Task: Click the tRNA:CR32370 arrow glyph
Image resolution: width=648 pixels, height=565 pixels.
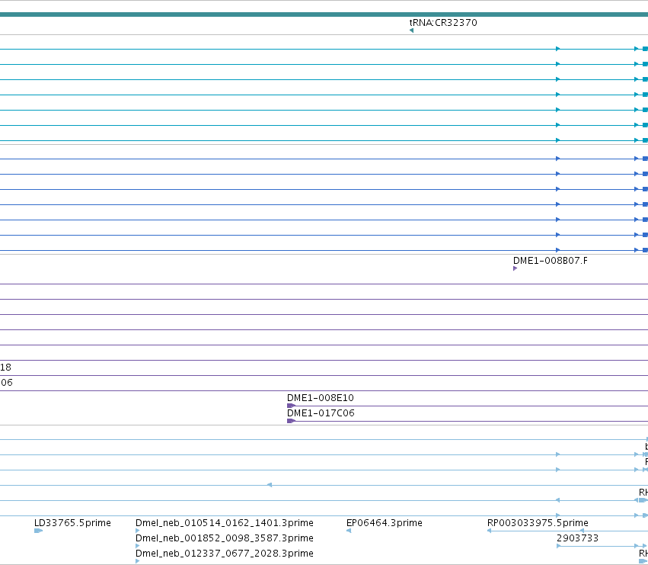Action: pos(411,30)
